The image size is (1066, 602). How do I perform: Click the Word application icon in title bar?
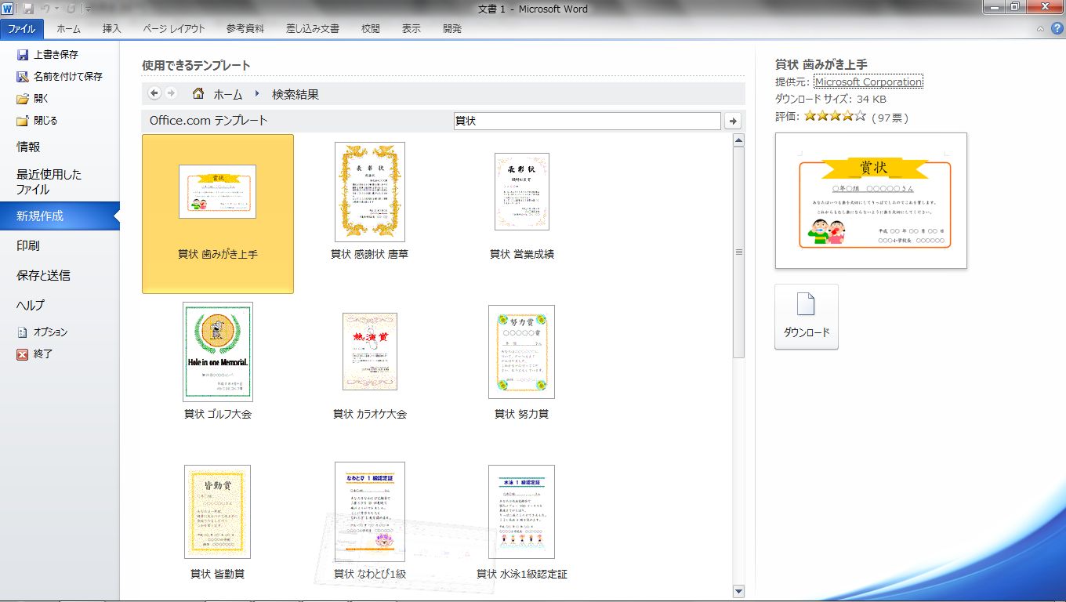tap(8, 9)
